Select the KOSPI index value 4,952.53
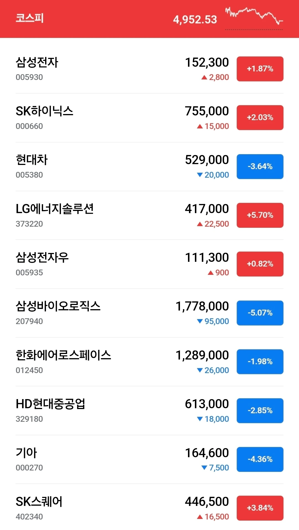This screenshot has height=530, width=299. coord(195,20)
